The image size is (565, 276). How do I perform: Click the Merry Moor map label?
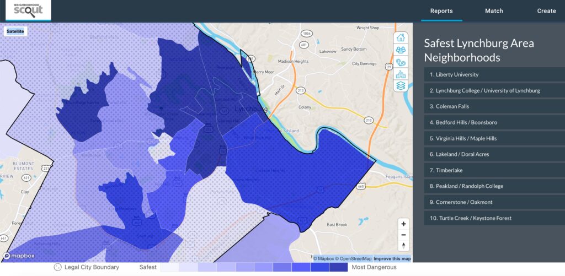(x=264, y=72)
